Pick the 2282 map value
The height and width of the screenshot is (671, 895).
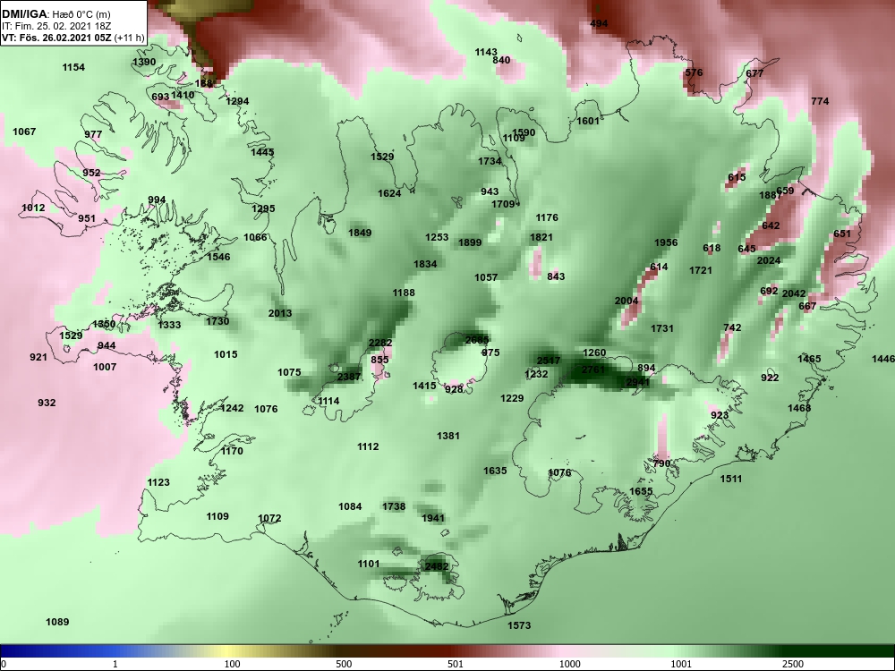click(380, 343)
